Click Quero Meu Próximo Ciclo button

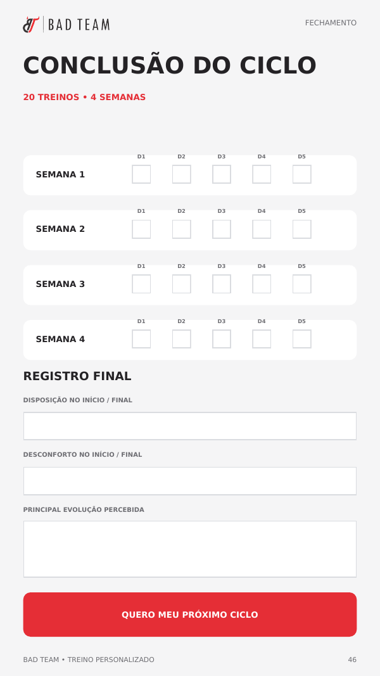[x=190, y=615]
